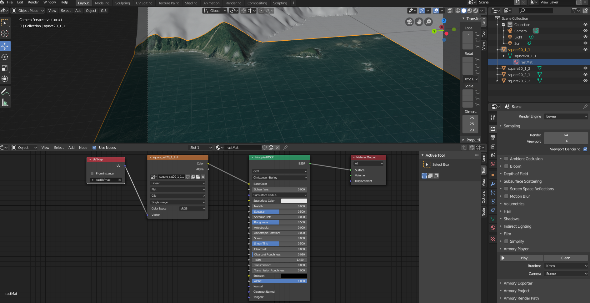This screenshot has height=303, width=590.
Task: Open the Subsurface Color swatch
Action: click(x=294, y=201)
